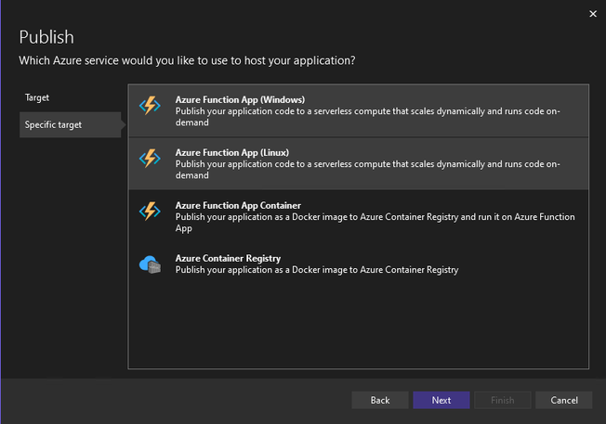
Task: Click the description mentioning run it on Azure Function App
Action: click(375, 223)
